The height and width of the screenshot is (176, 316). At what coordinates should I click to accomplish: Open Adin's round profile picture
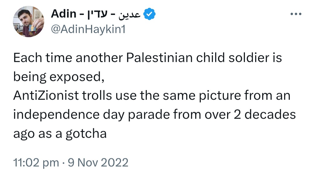point(28,21)
